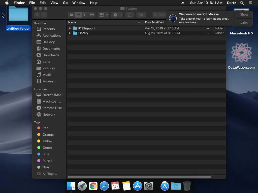Open the Go menu
This screenshot has width=258, height=193.
65,3
